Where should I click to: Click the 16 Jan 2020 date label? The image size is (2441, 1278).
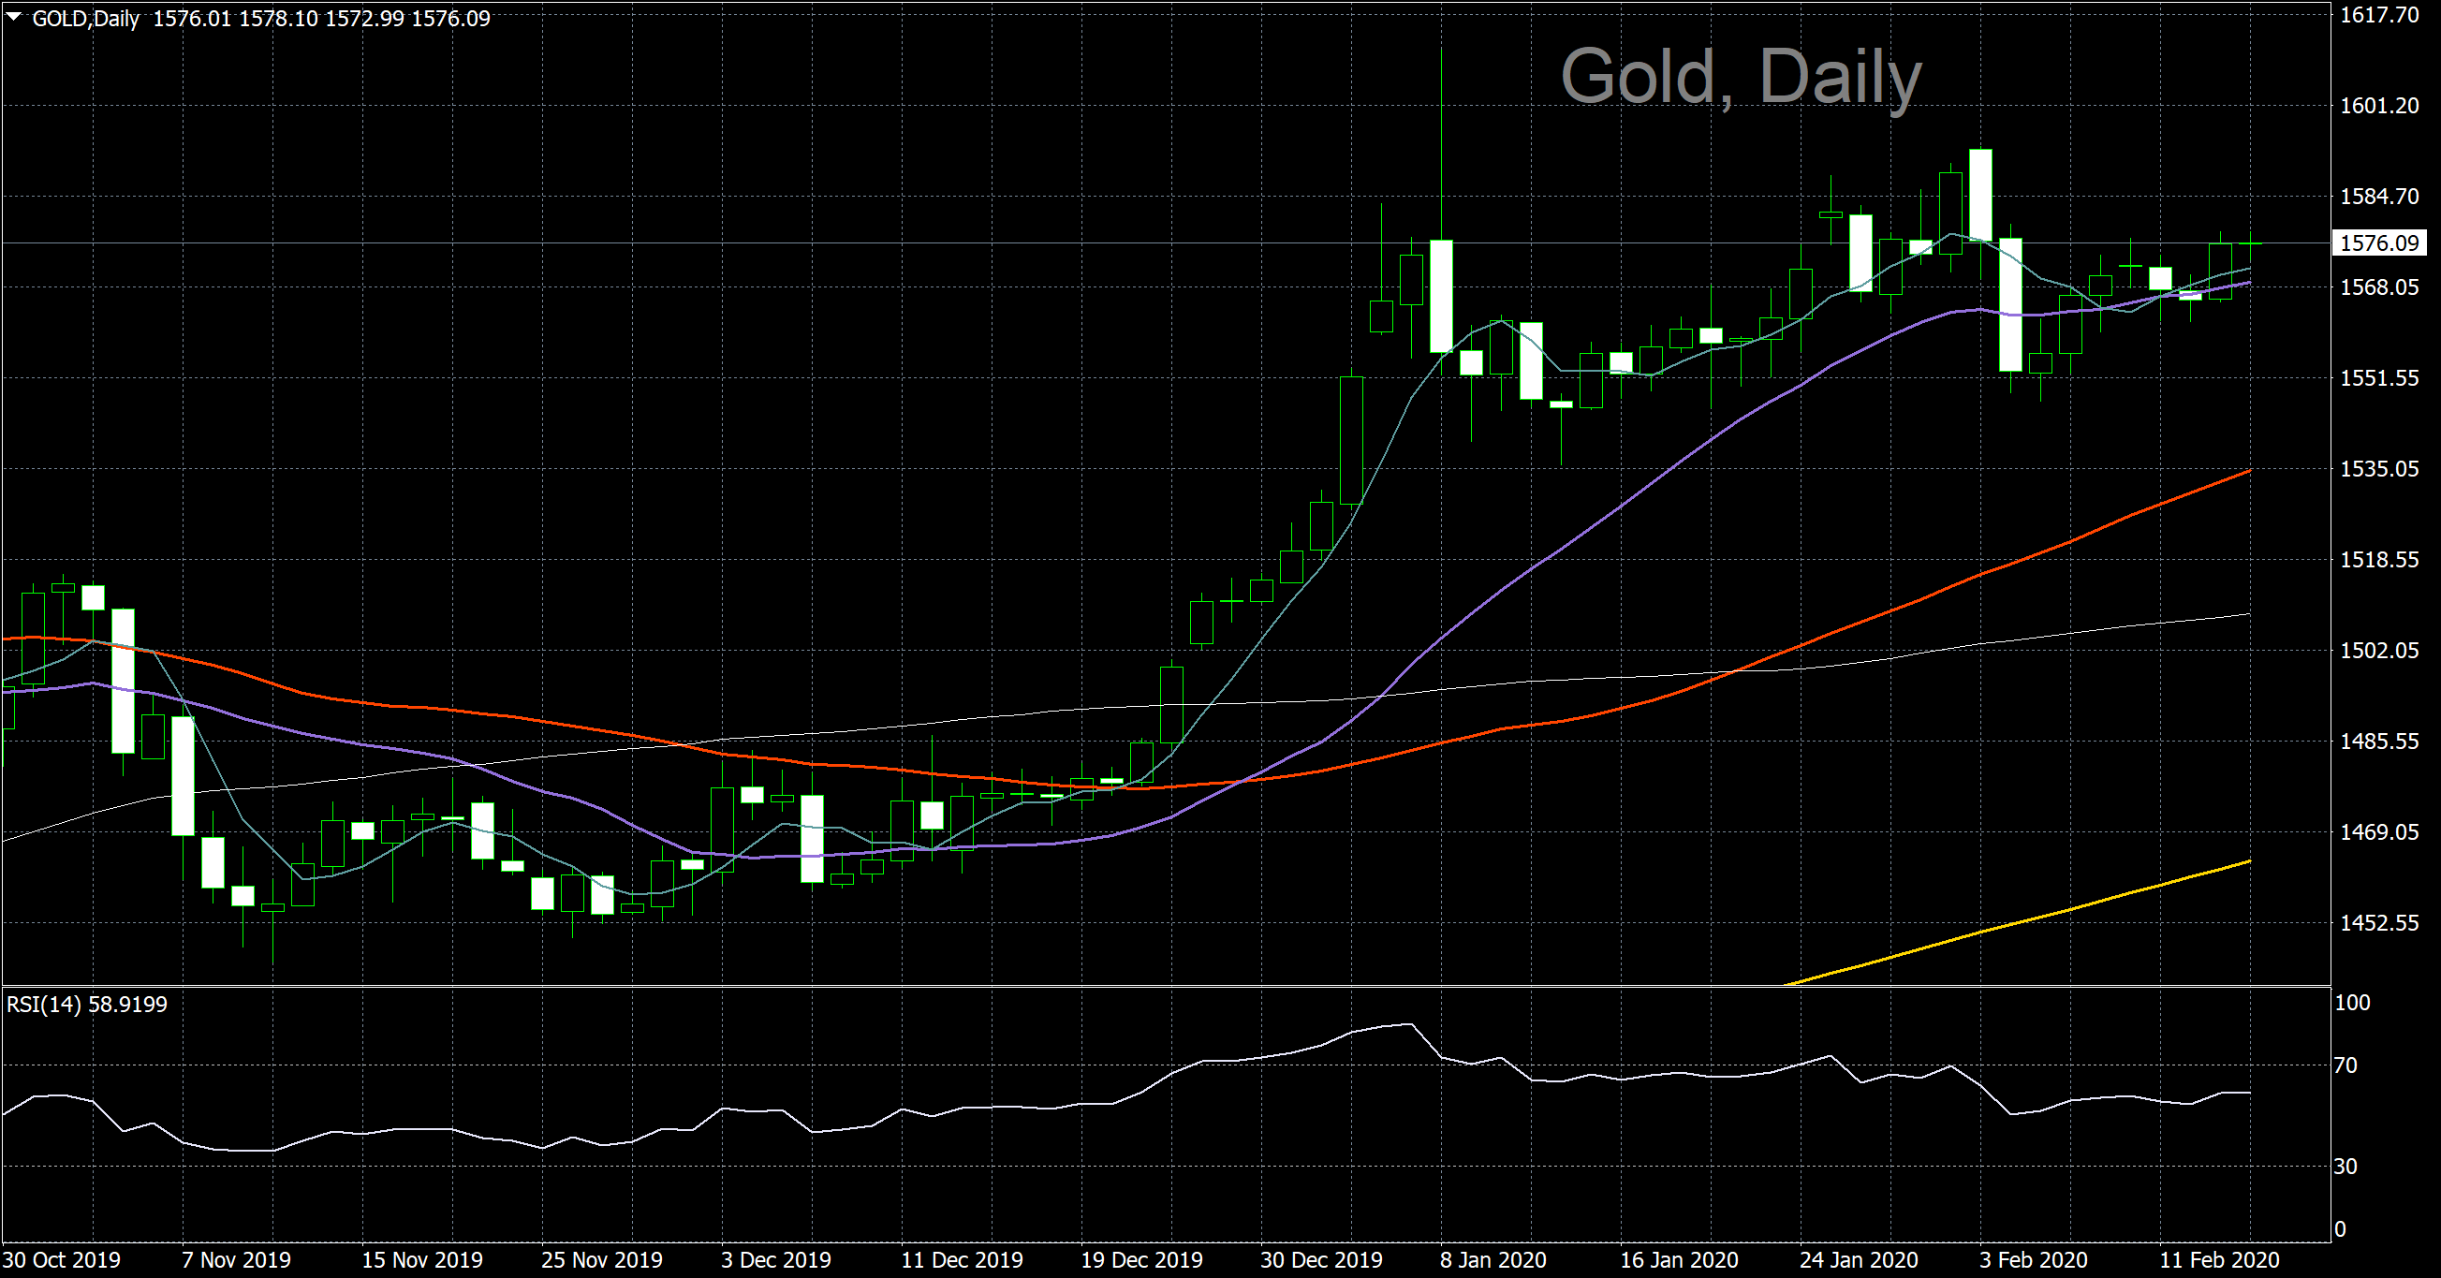point(1679,1260)
